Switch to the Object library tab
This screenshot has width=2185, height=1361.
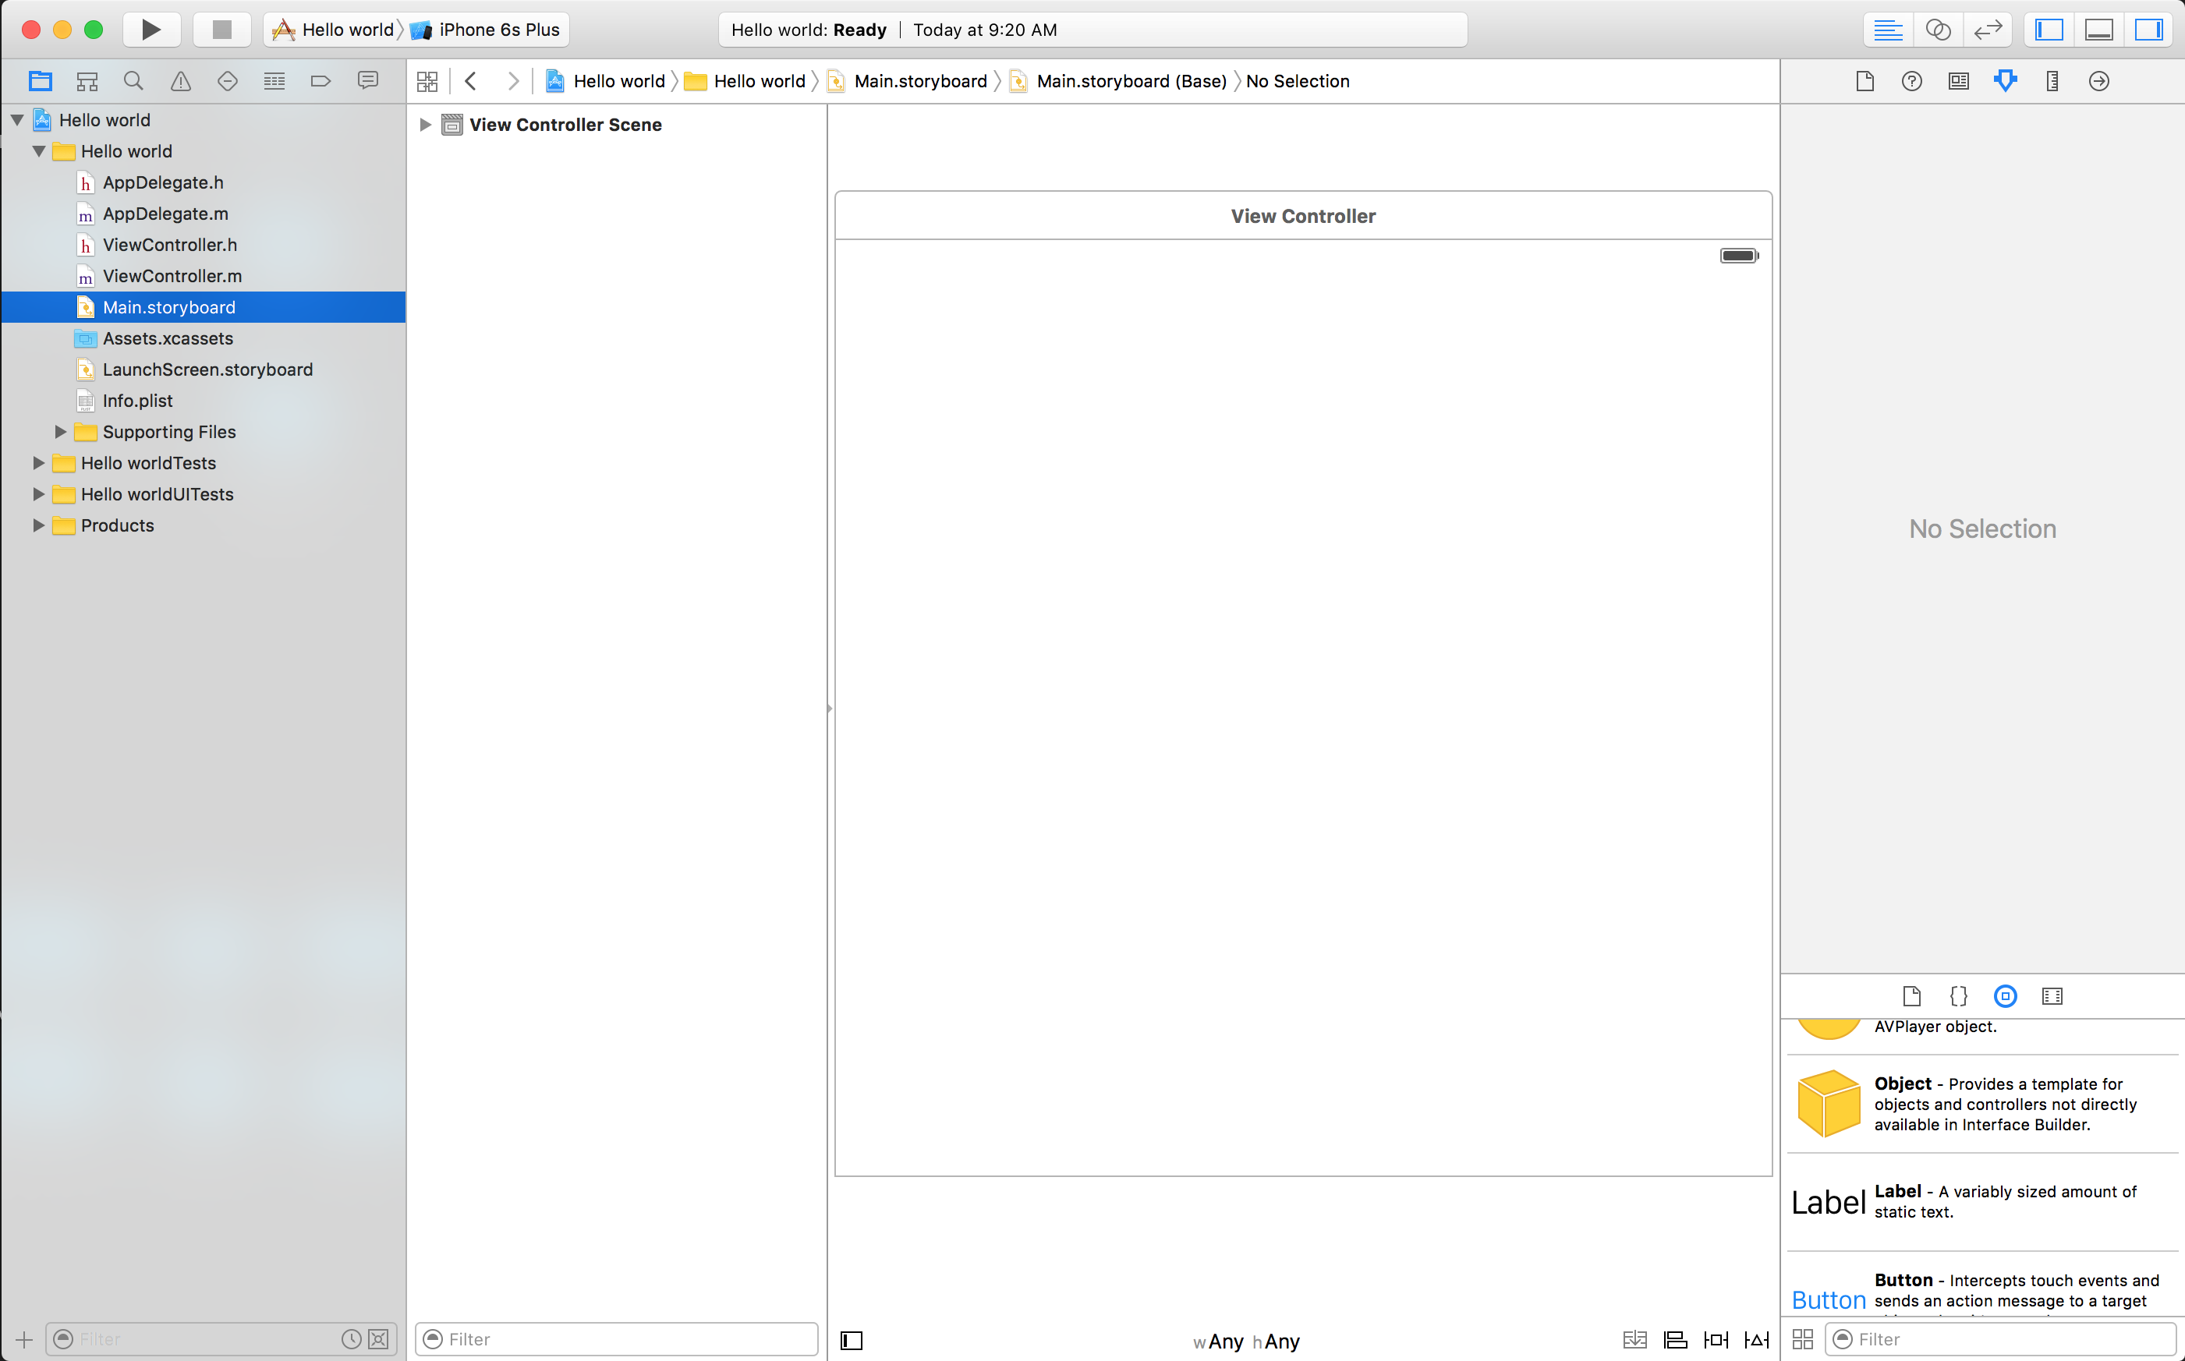(x=2005, y=995)
